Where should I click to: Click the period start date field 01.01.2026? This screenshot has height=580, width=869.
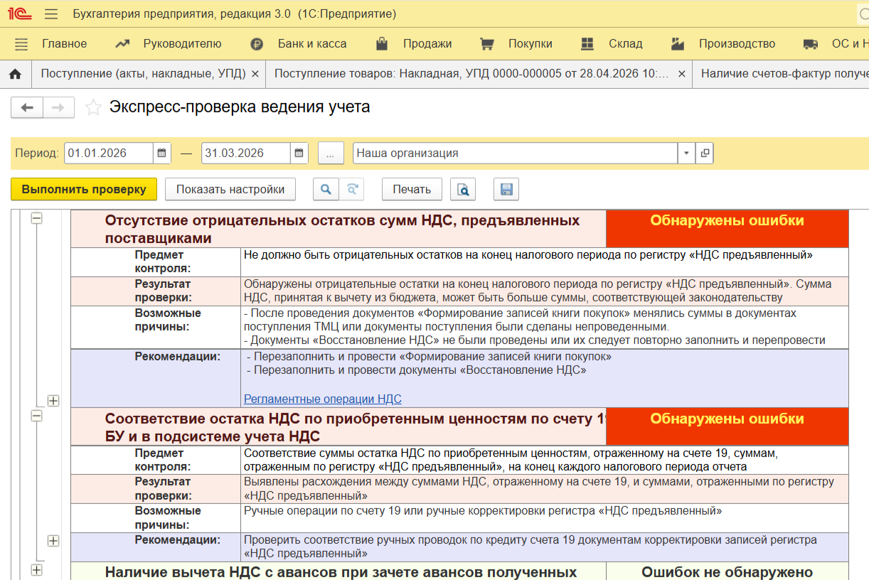coord(109,153)
